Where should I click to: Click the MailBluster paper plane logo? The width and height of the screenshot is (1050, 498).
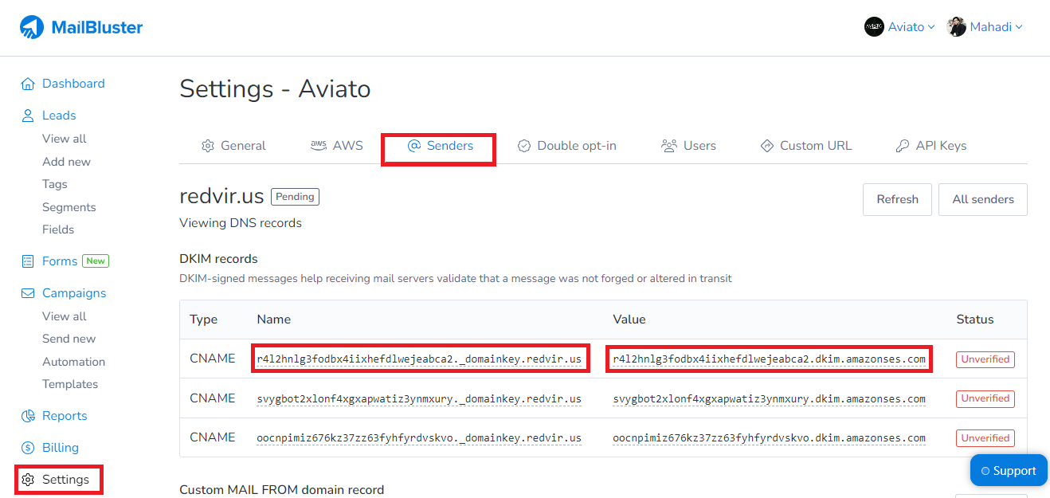click(32, 27)
